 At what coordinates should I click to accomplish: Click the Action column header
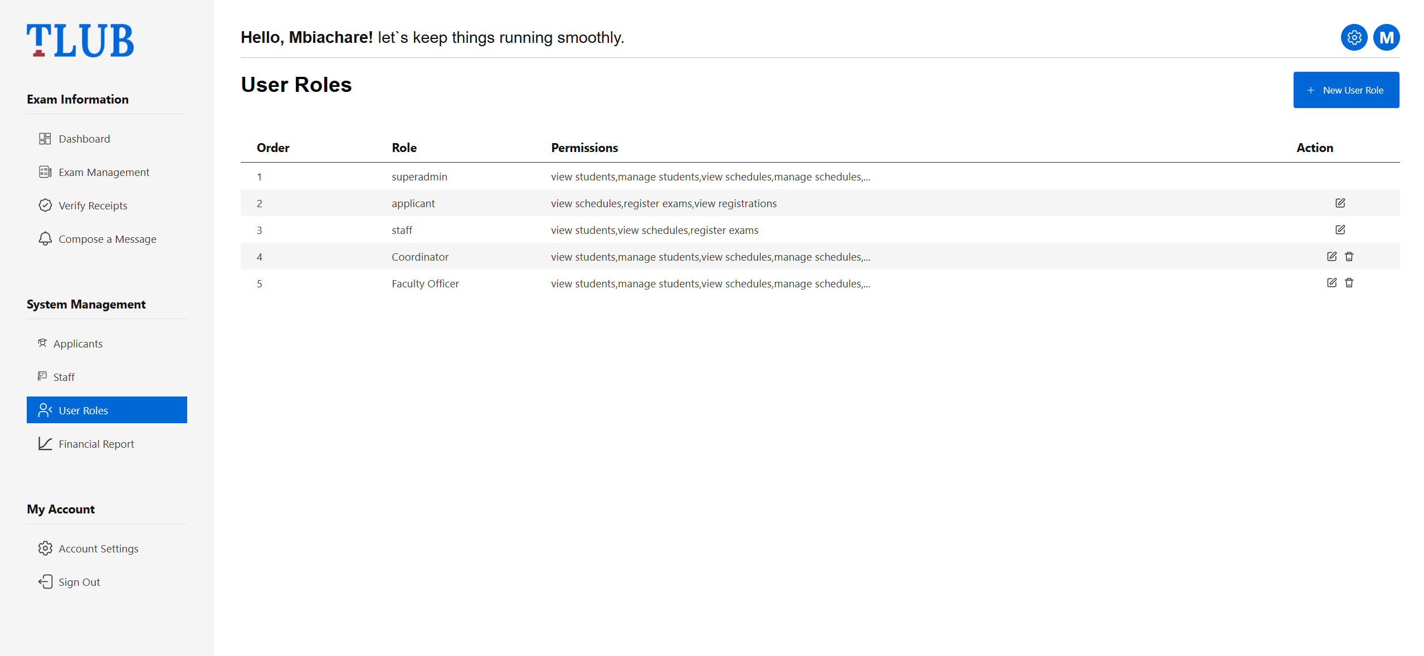click(1315, 148)
